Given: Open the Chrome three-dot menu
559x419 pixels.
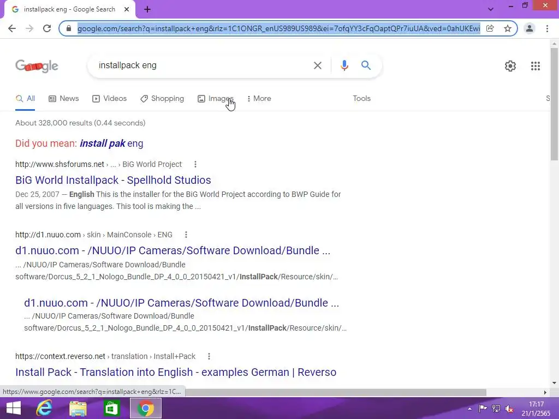Looking at the screenshot, I should (x=547, y=28).
